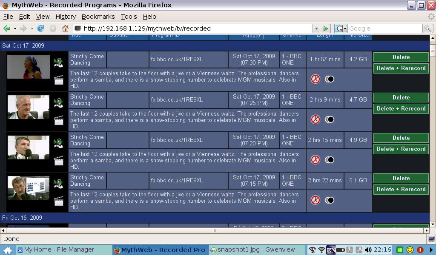
Task: Reload the page with Firefox's refresh icon
Action: click(x=41, y=28)
